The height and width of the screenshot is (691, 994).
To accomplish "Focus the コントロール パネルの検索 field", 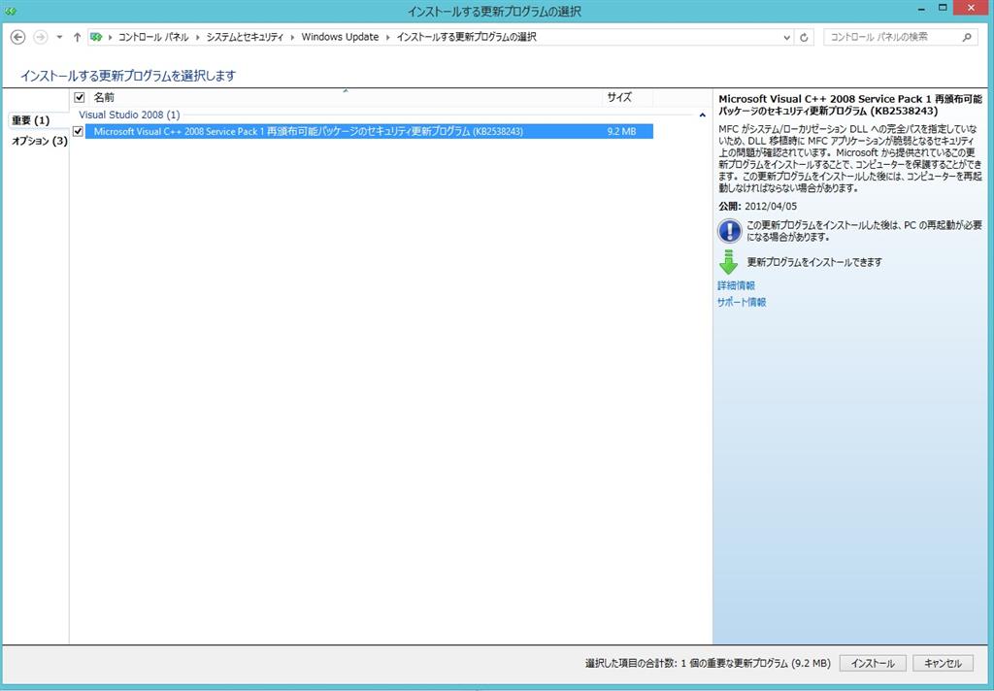I will click(x=899, y=38).
